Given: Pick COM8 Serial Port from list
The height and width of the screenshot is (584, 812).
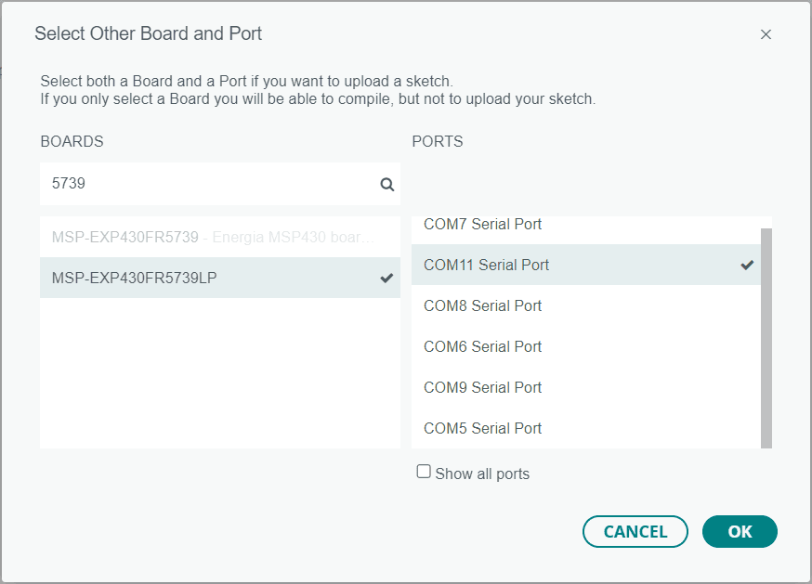Looking at the screenshot, I should [483, 305].
